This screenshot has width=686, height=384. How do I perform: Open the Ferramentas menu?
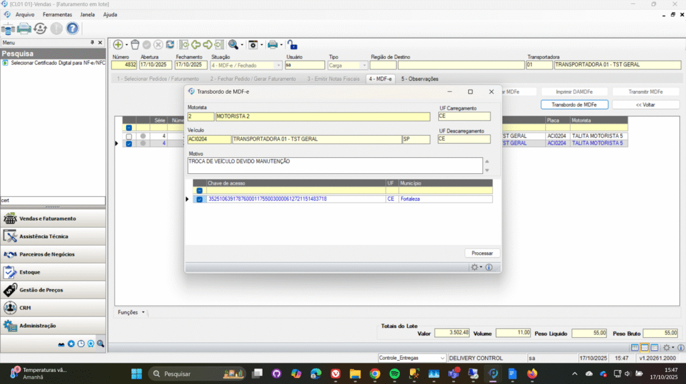coord(57,14)
